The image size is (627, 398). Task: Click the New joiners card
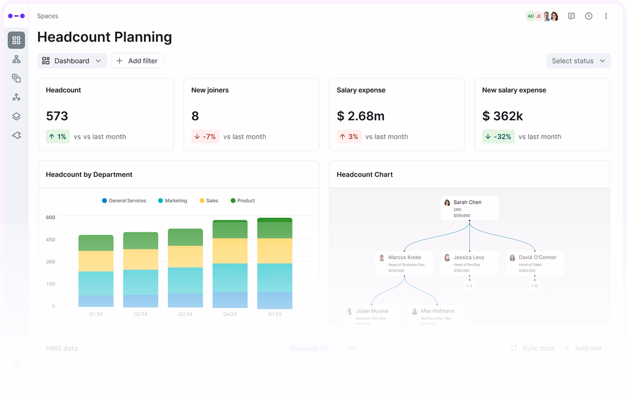tap(251, 115)
